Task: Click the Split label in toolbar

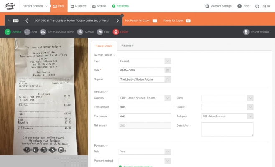Action: tap(34, 32)
